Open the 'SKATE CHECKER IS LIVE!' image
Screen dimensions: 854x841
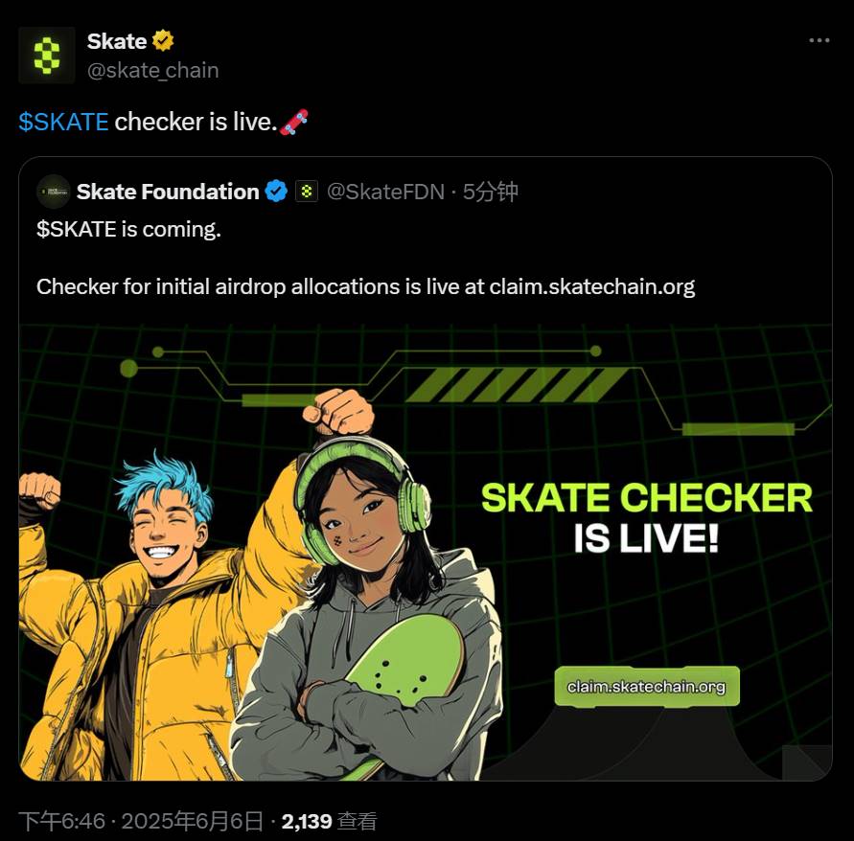pos(426,553)
